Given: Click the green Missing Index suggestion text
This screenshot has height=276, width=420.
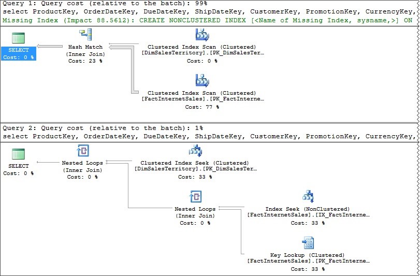Looking at the screenshot, I should [x=207, y=19].
